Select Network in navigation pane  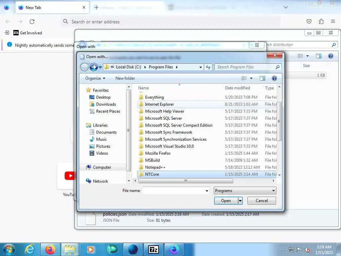[x=100, y=181]
